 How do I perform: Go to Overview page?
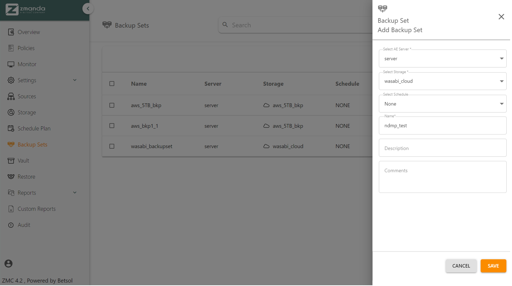[29, 32]
